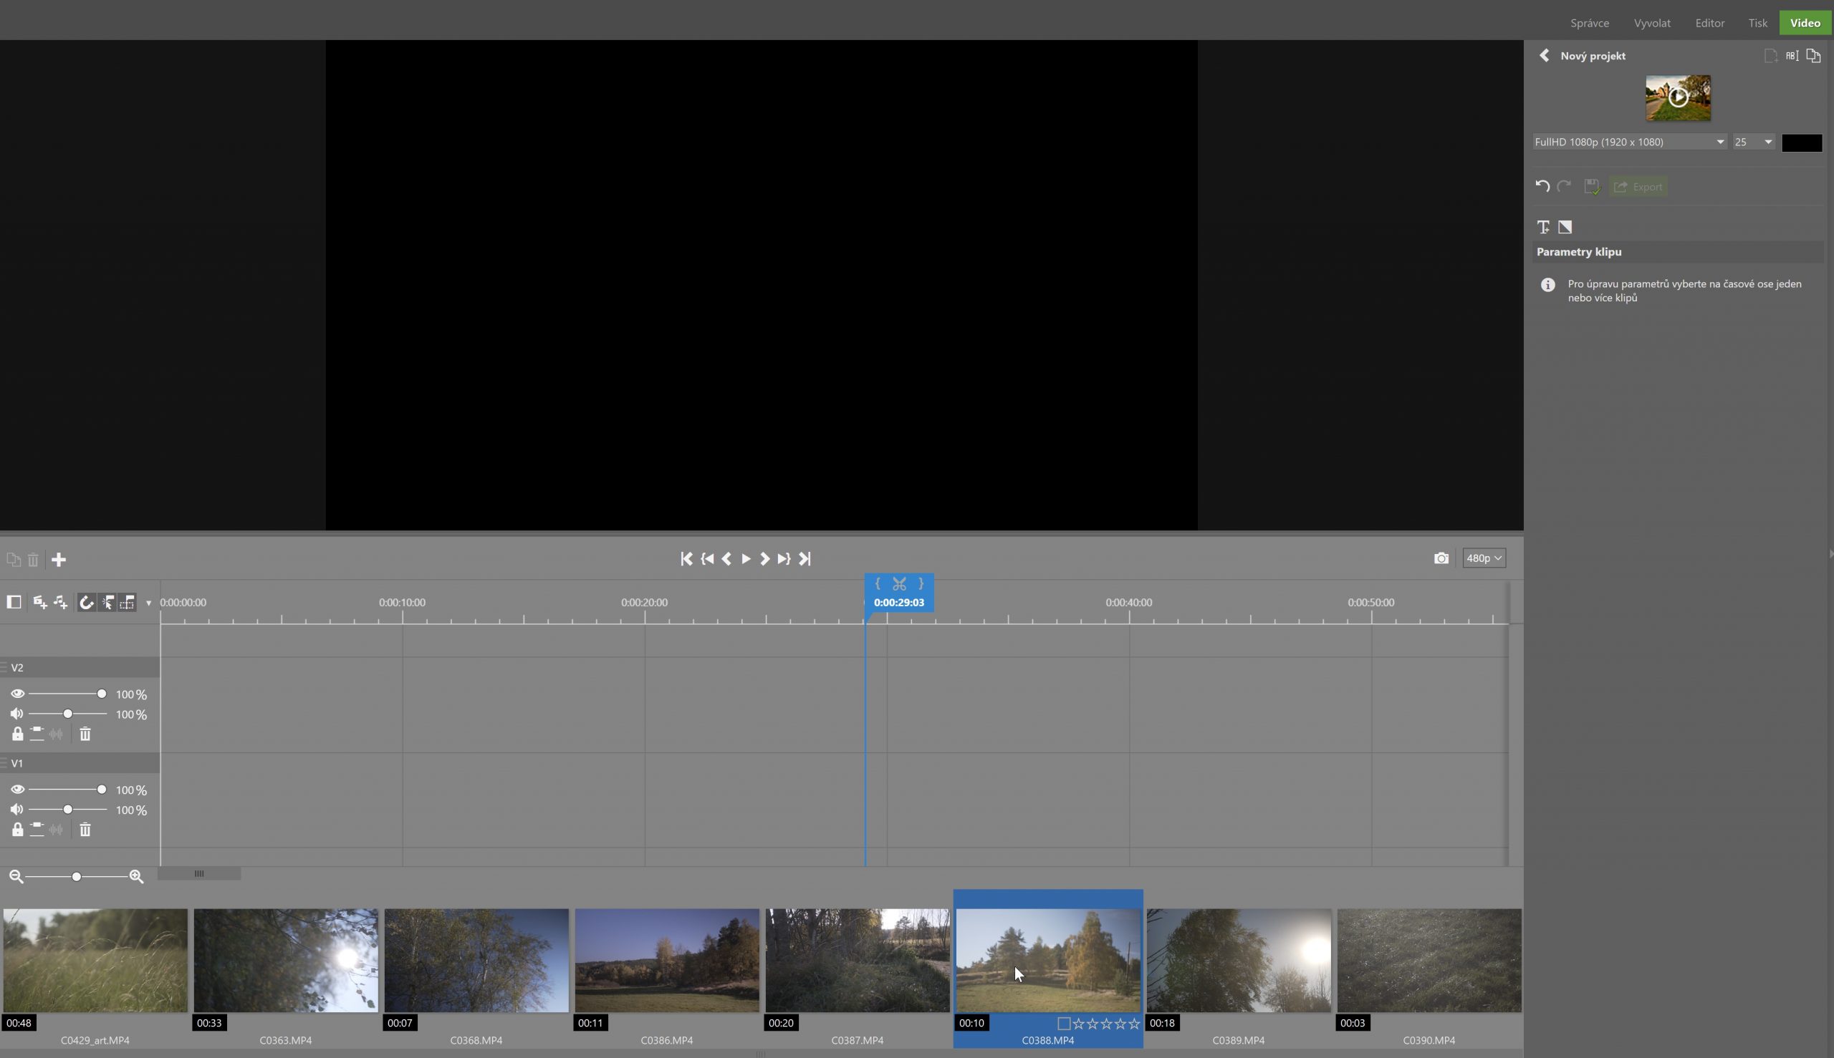Image resolution: width=1834 pixels, height=1058 pixels.
Task: Set in-point with left brace on playhead
Action: click(x=878, y=583)
